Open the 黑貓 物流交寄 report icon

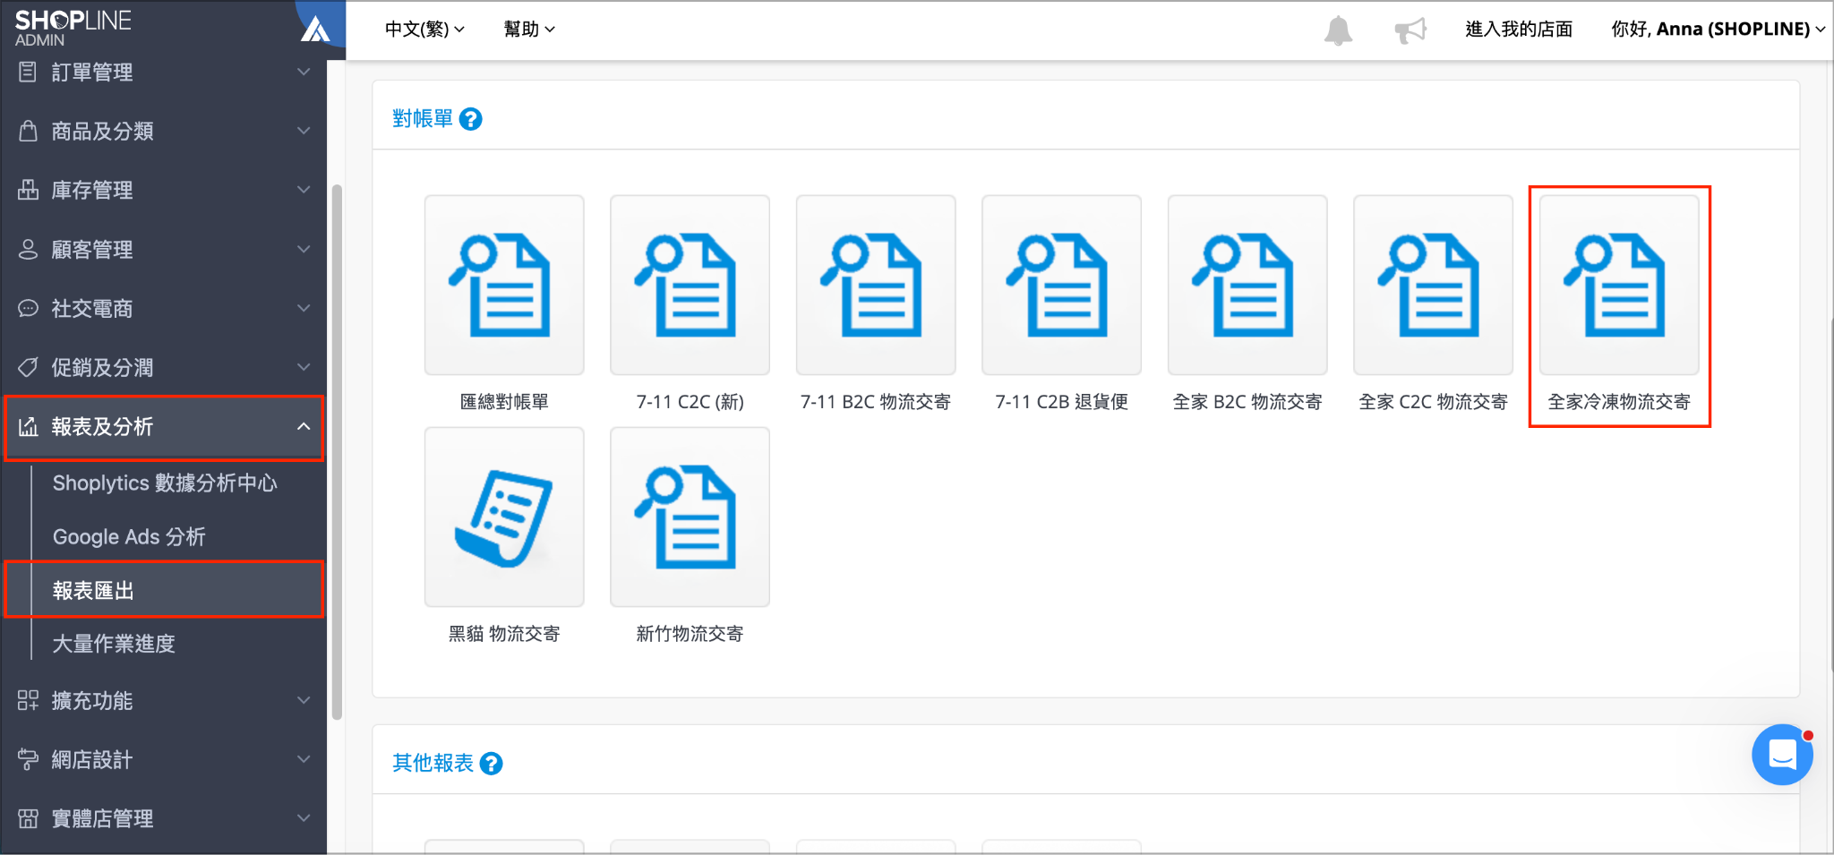[504, 517]
